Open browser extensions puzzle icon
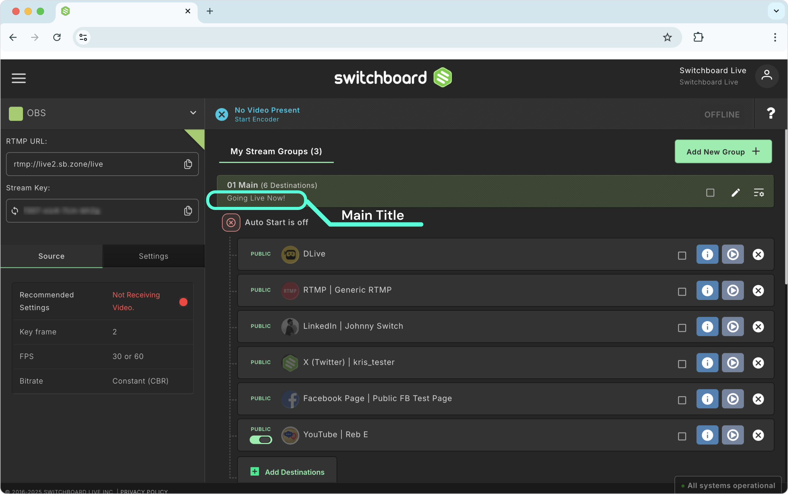 [698, 37]
